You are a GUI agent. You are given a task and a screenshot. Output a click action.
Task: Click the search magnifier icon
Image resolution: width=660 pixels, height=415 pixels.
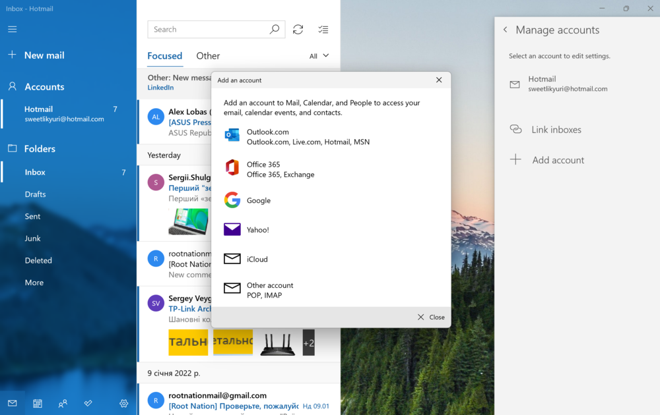pos(275,30)
